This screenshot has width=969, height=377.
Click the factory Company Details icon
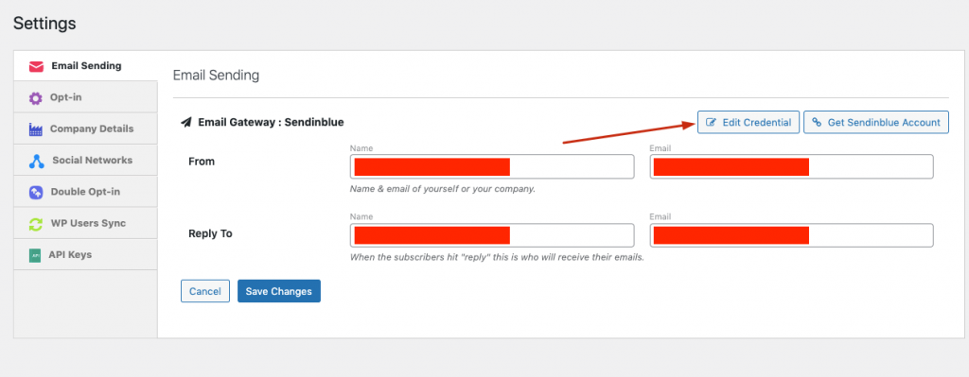point(35,129)
